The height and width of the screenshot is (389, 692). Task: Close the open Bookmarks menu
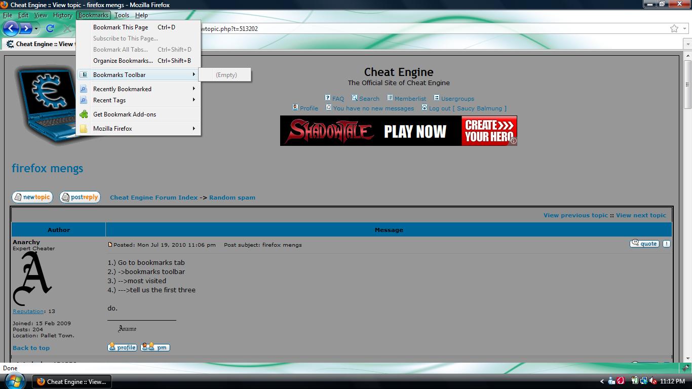tap(93, 15)
